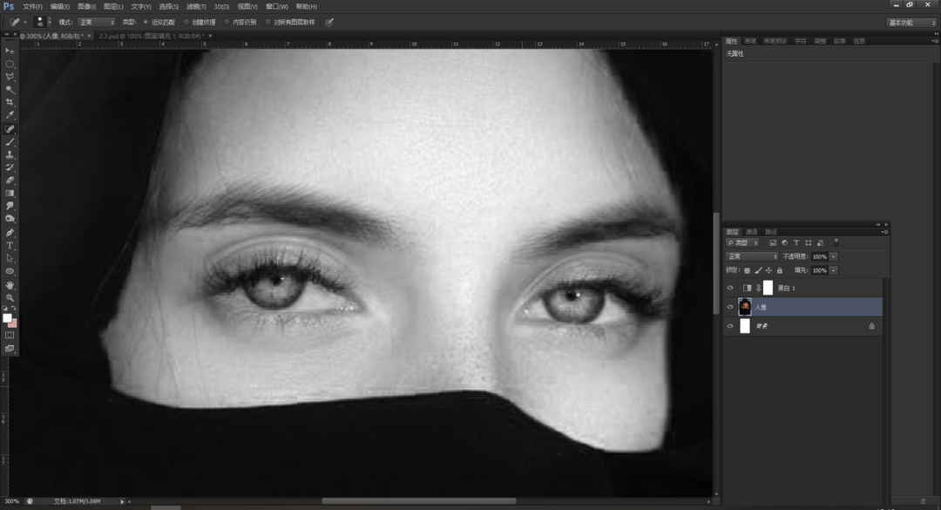
Task: Filter layers by smart objects
Action: coord(821,242)
